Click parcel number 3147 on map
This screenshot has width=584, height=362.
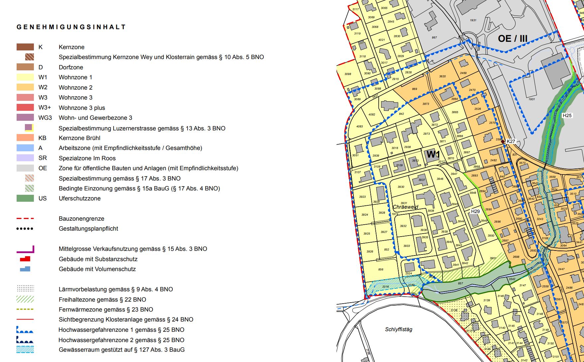[523, 285]
